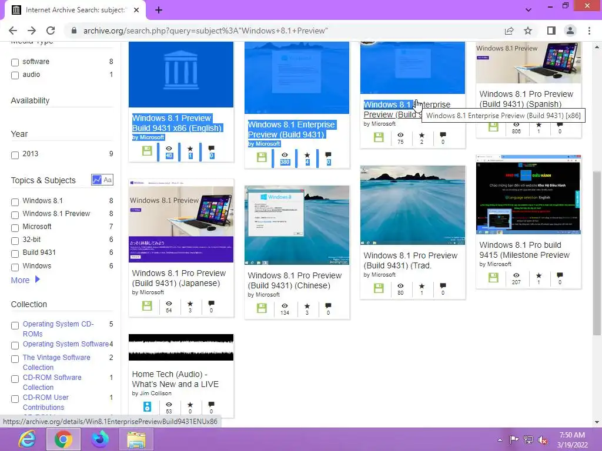Open the Windows 8.1 Pro Preview (Spanish) item
This screenshot has height=451, width=602.
coord(526,99)
